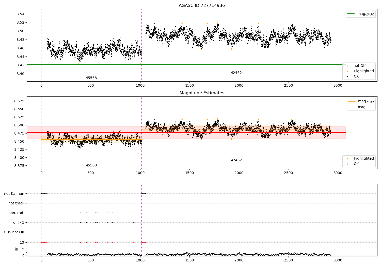Click the y-axis tick label 10 in dr plot
This screenshot has height=266, width=381.
pyautogui.click(x=22, y=243)
